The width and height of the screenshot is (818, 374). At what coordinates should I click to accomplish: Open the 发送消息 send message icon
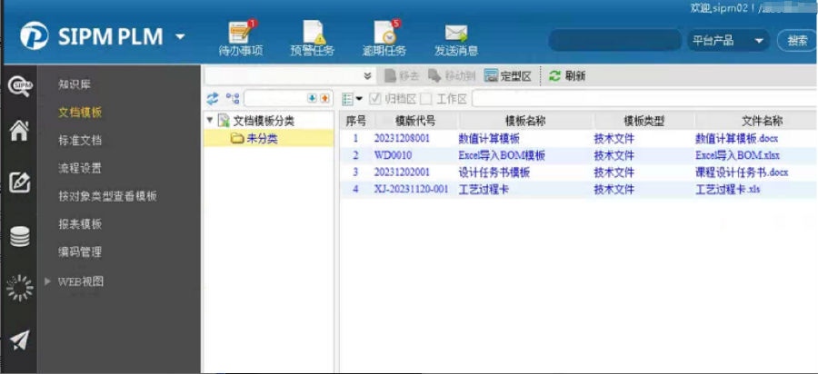[x=455, y=34]
